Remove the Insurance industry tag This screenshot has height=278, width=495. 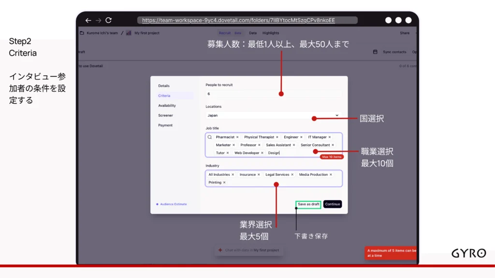pyautogui.click(x=259, y=175)
